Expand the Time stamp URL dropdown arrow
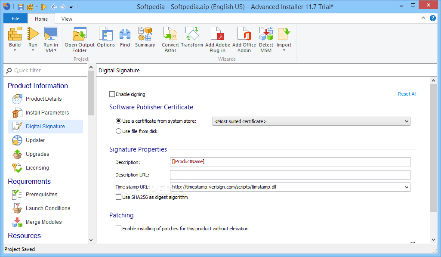 coord(407,187)
